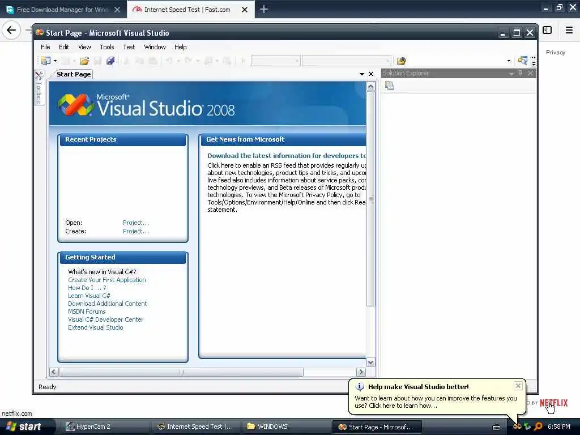Open Create Your First Application link
Viewport: 580px width, 435px height.
(x=107, y=280)
